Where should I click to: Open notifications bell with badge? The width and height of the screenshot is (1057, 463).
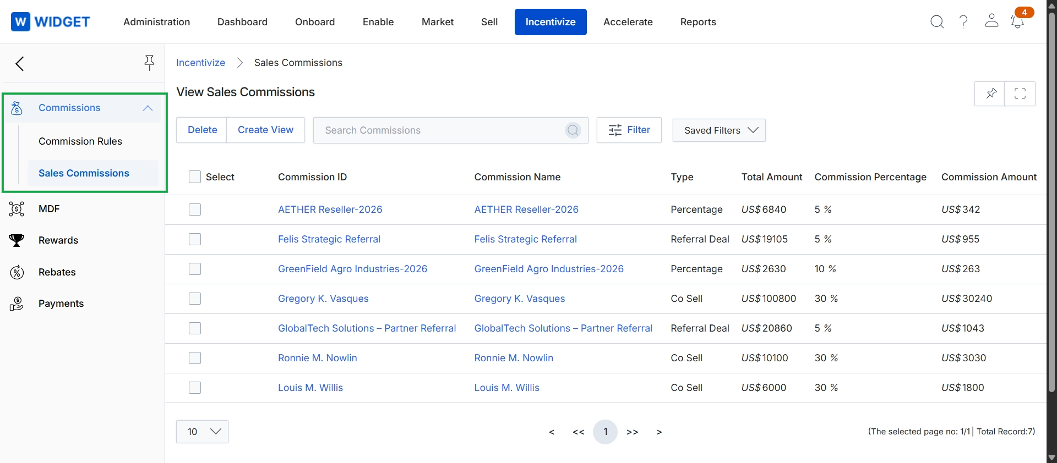[1018, 21]
